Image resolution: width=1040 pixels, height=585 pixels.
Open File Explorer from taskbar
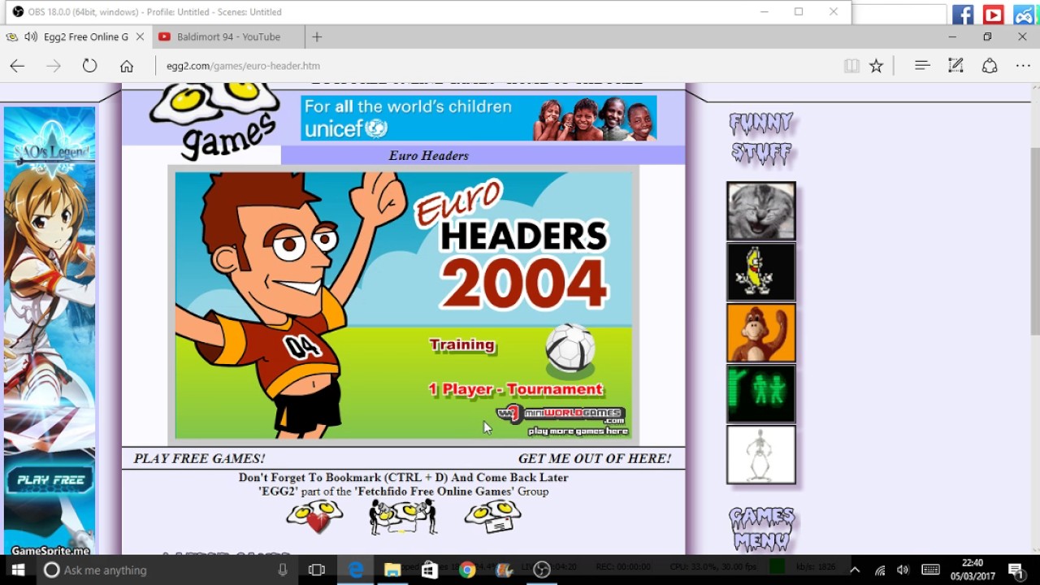pyautogui.click(x=392, y=570)
